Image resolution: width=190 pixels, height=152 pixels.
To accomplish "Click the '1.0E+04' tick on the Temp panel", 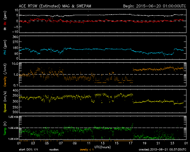I will pyautogui.click(x=13, y=139).
